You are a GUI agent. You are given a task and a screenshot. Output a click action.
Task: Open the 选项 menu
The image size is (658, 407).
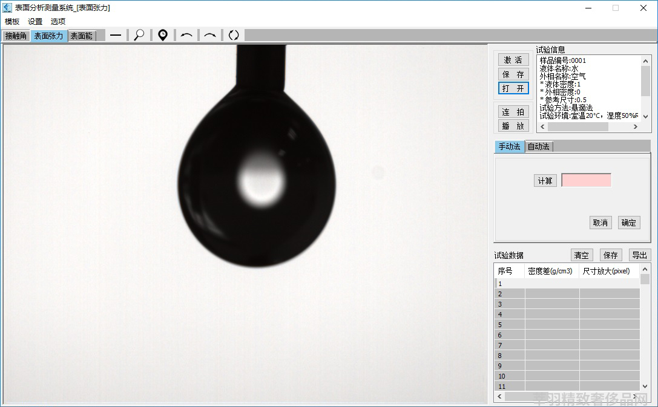pyautogui.click(x=58, y=21)
